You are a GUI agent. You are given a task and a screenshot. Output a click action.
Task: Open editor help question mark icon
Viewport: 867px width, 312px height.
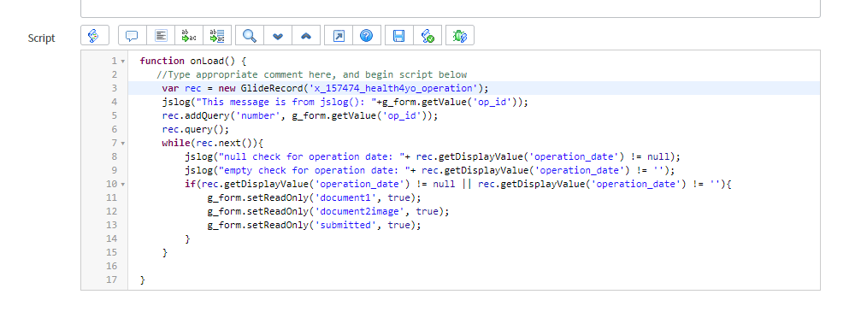point(367,36)
